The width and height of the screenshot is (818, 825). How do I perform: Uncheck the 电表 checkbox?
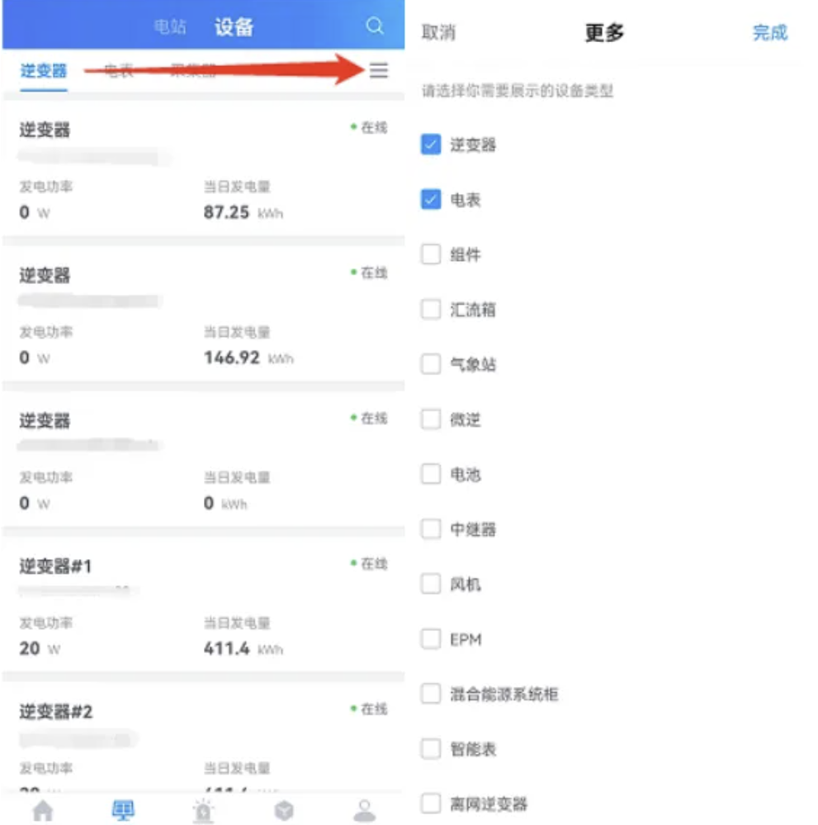430,199
